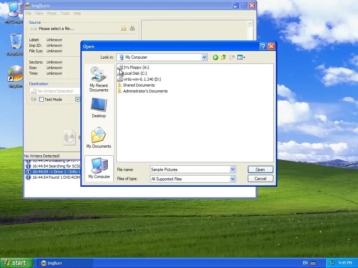This screenshot has height=268, width=358.
Task: Expand the Look in dropdown
Action: coord(204,57)
